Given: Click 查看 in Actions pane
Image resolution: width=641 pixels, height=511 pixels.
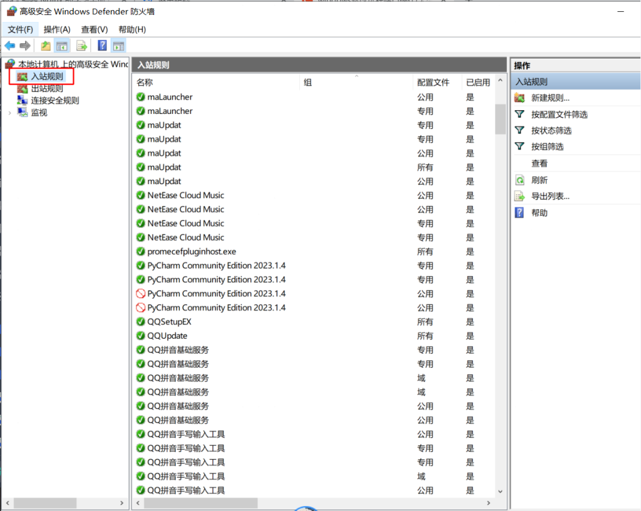Looking at the screenshot, I should [539, 163].
